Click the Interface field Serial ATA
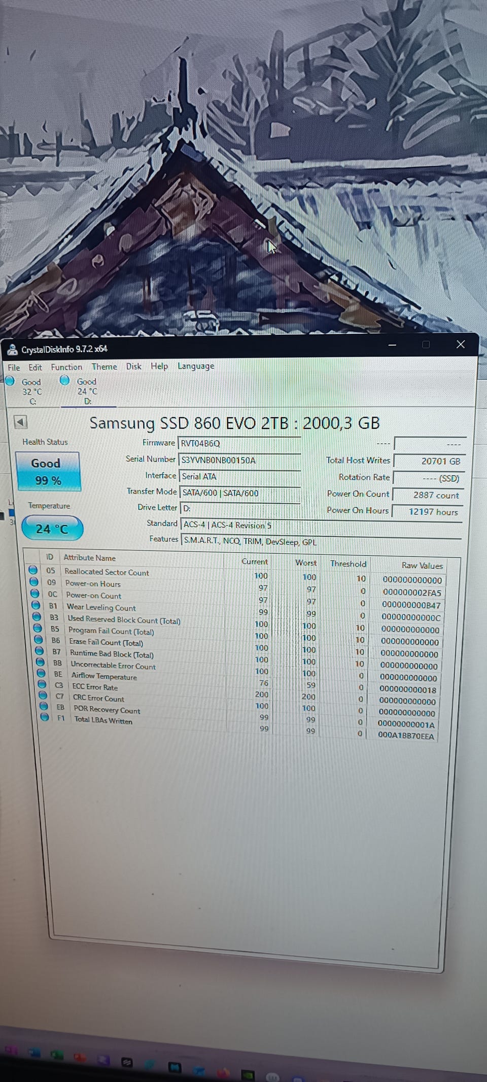Screen dimensions: 487x1082 point(239,476)
